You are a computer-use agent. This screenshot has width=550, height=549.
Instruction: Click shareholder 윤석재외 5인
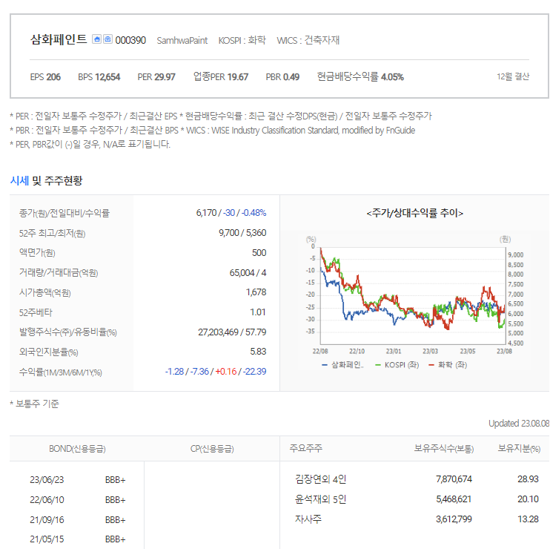pos(320,499)
